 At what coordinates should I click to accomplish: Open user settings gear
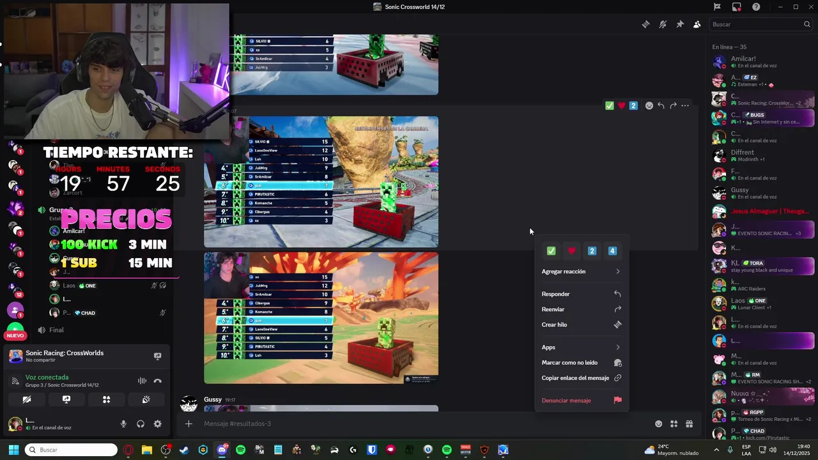coord(158,424)
